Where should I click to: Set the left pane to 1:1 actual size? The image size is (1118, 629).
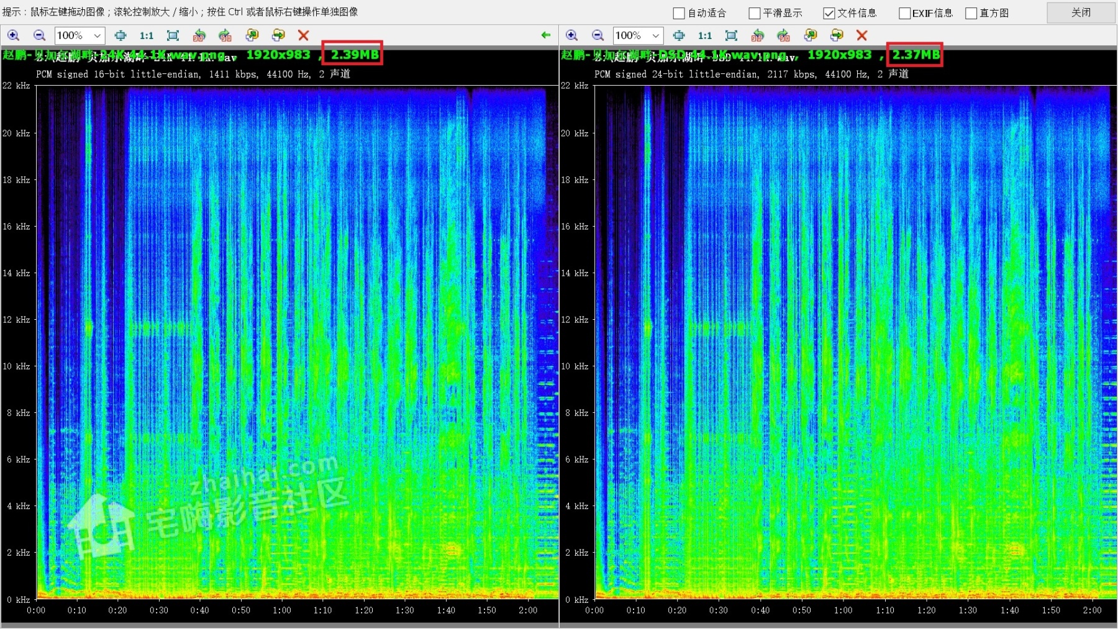[147, 35]
